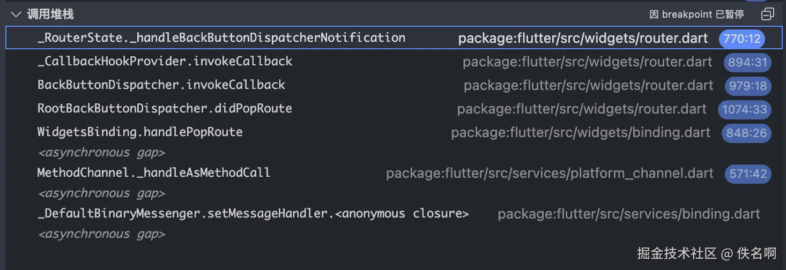Screen dimensions: 786x270
Task: Select the MethodChannel._handleAsMethodCall frame
Action: tap(153, 172)
